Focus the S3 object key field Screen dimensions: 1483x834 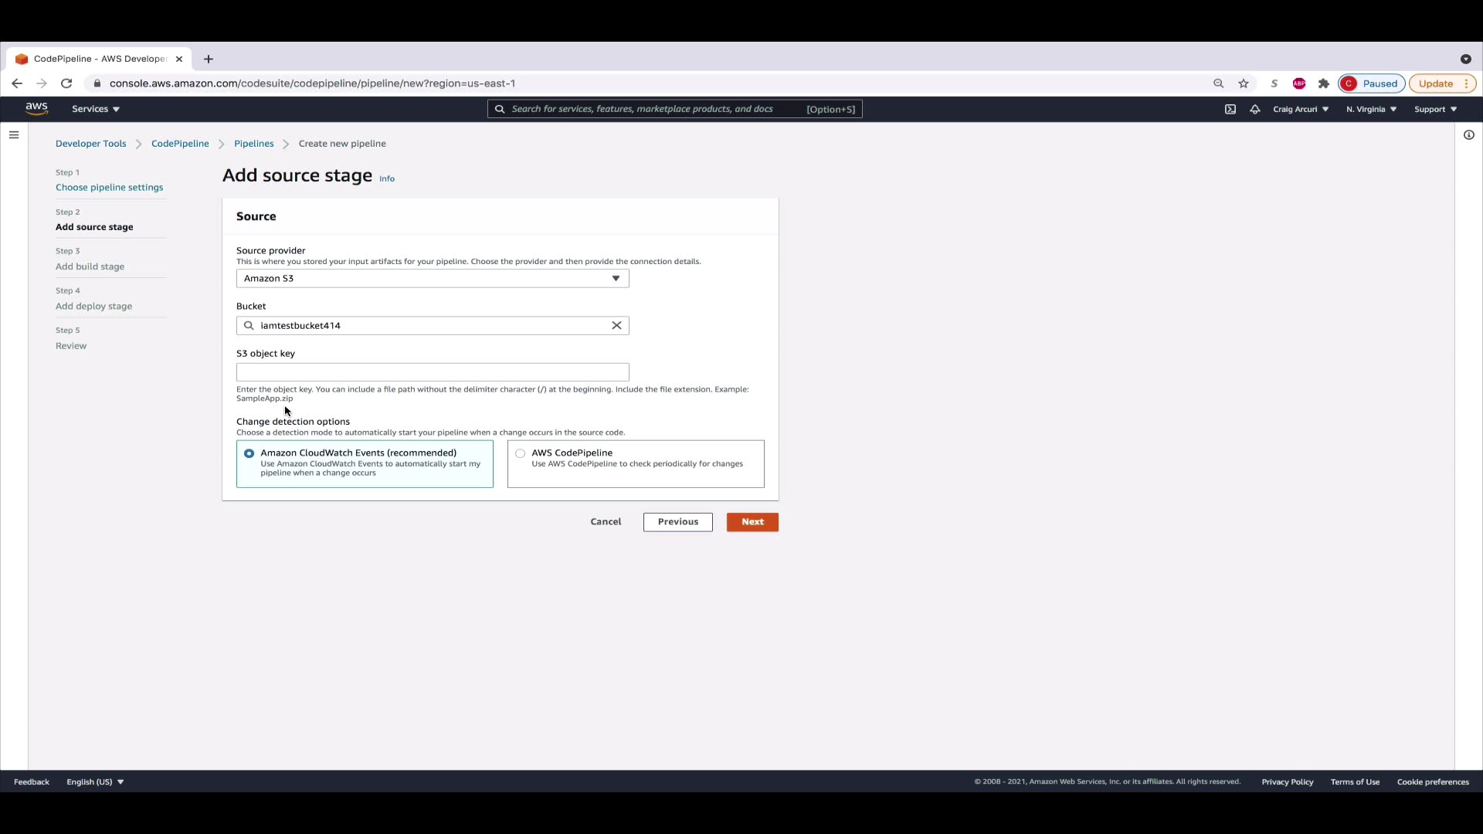[433, 372]
